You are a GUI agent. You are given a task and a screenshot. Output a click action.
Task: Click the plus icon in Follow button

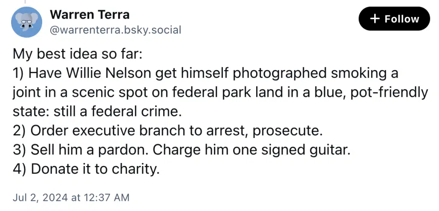[375, 19]
